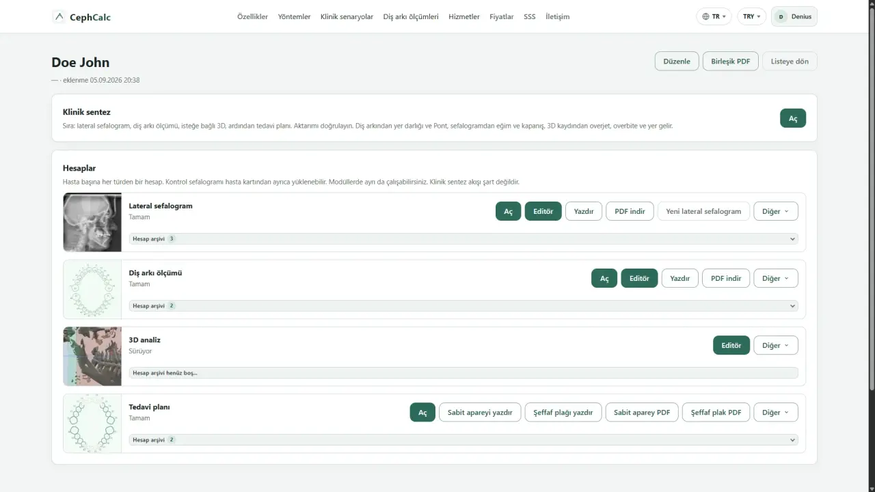
Task: Click PDF indir for Diş arkı ölçümü
Action: coord(726,278)
